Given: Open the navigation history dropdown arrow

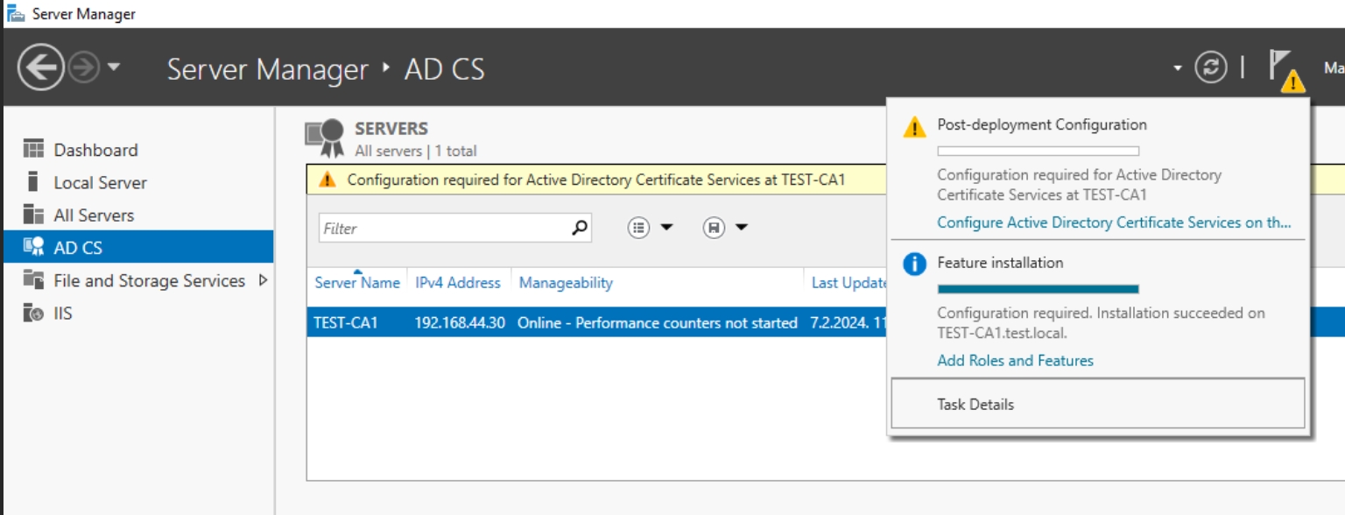Looking at the screenshot, I should click(114, 67).
